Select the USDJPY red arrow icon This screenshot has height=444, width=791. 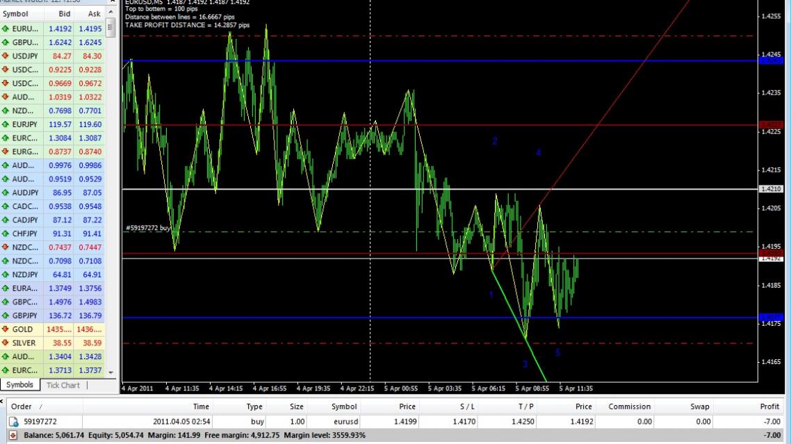pos(6,56)
